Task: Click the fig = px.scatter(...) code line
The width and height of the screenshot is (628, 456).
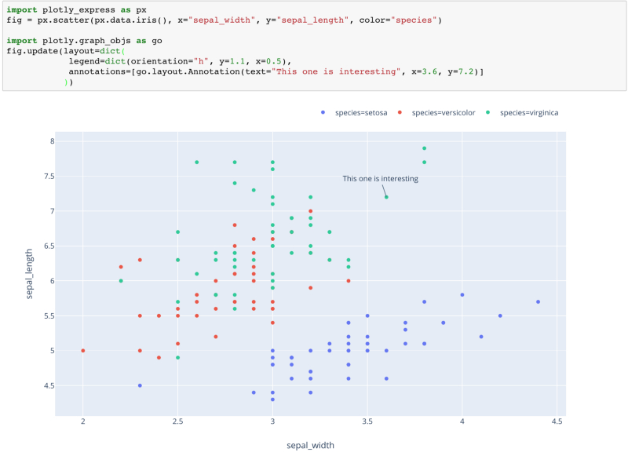Action: (x=224, y=20)
